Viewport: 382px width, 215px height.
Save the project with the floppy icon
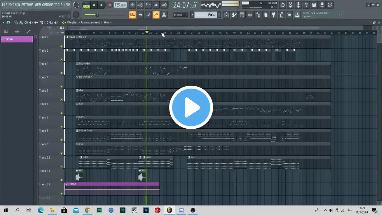[314, 5]
